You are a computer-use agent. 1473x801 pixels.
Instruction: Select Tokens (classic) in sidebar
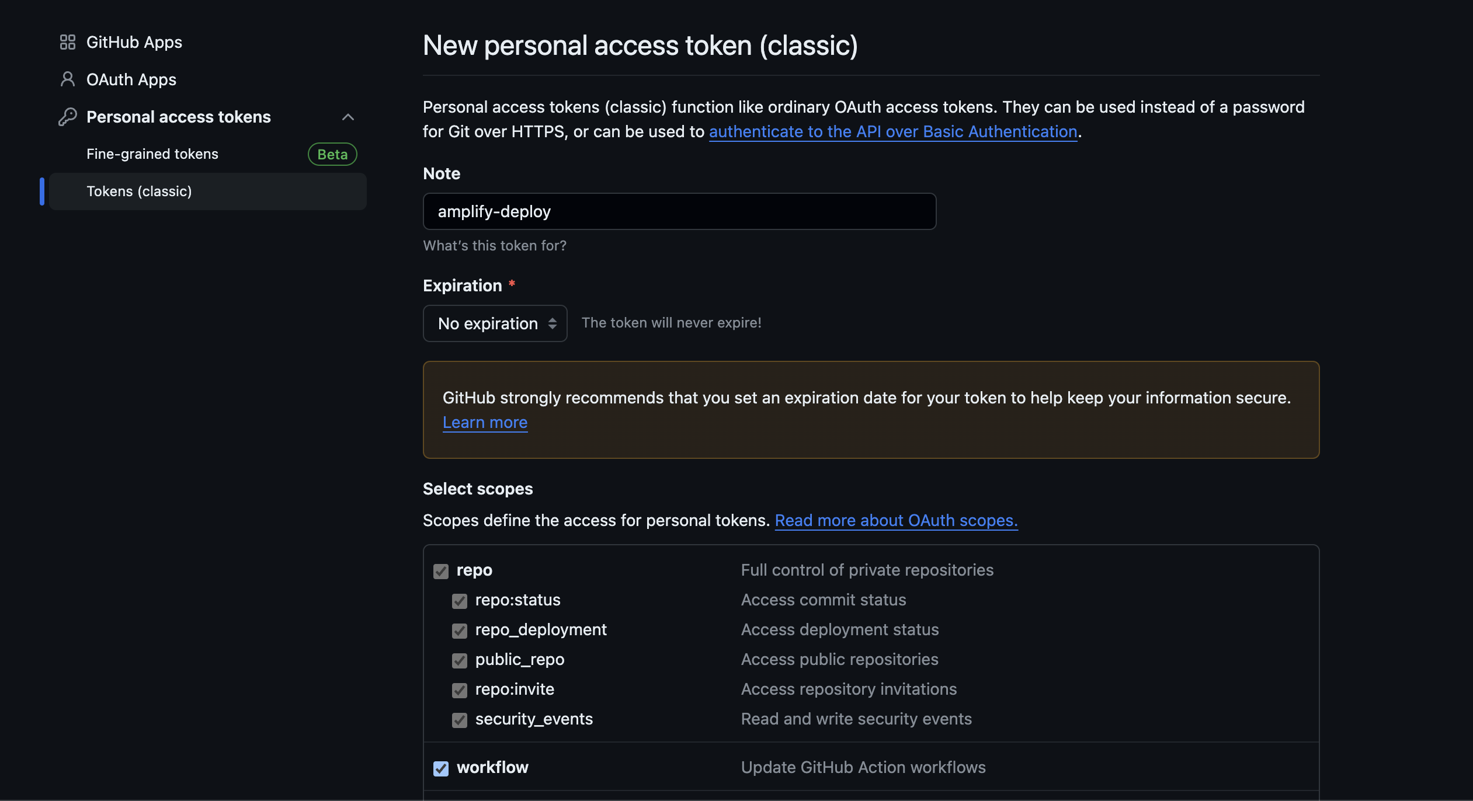pyautogui.click(x=139, y=191)
